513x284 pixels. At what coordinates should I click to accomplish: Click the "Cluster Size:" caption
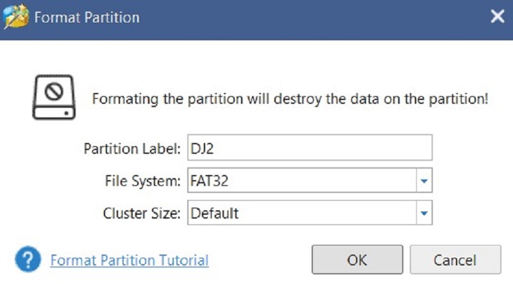pos(142,213)
